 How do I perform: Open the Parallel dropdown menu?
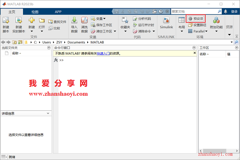click(198, 31)
